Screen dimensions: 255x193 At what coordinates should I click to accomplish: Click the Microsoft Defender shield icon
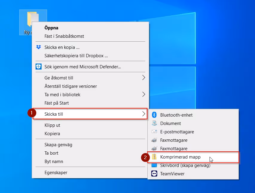point(39,67)
